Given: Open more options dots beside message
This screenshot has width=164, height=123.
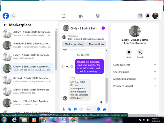Looking at the screenshot, I should 63,67.
